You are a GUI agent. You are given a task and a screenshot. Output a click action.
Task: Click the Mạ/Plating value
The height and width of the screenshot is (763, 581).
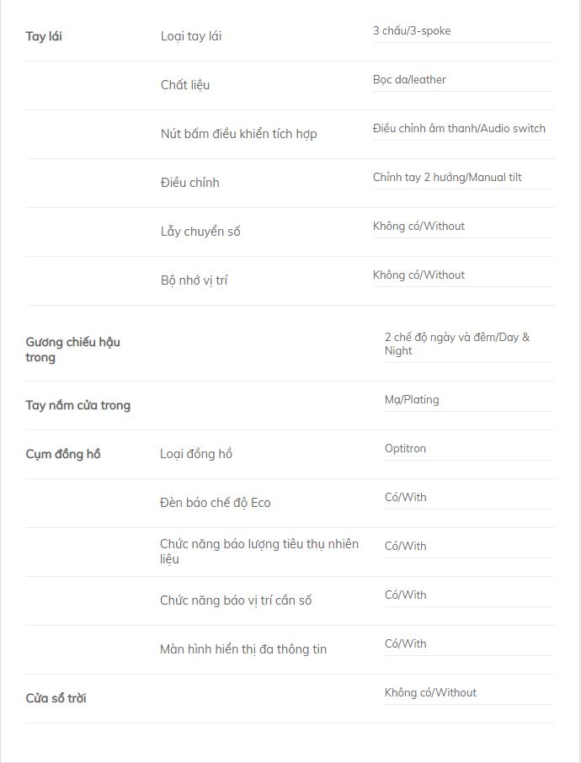point(412,400)
